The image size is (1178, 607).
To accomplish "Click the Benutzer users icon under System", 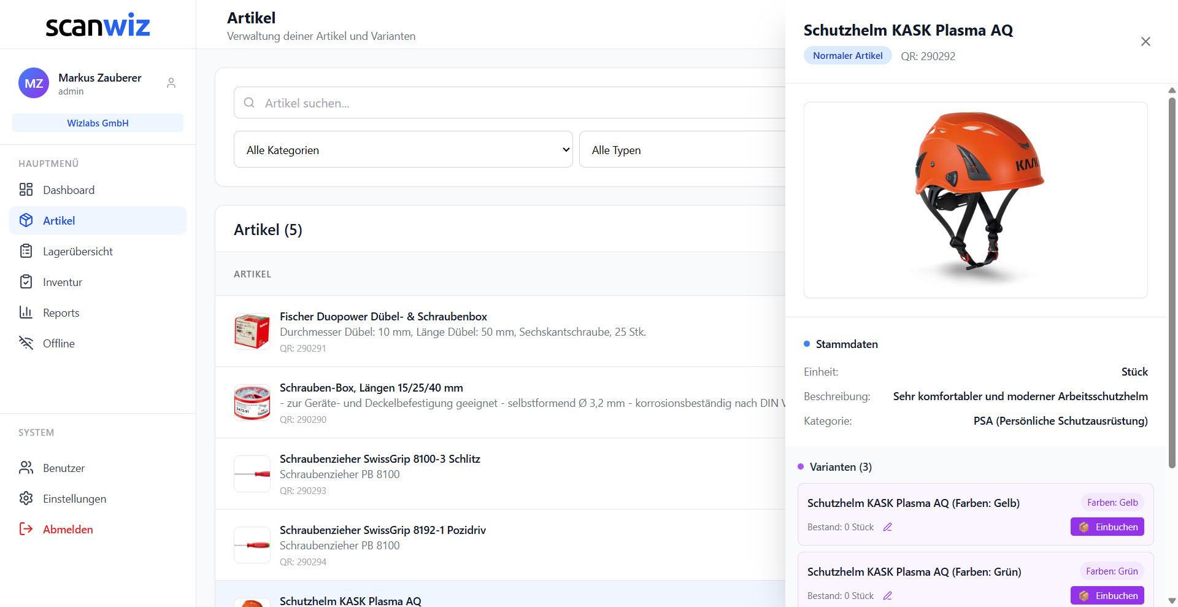I will pos(26,468).
